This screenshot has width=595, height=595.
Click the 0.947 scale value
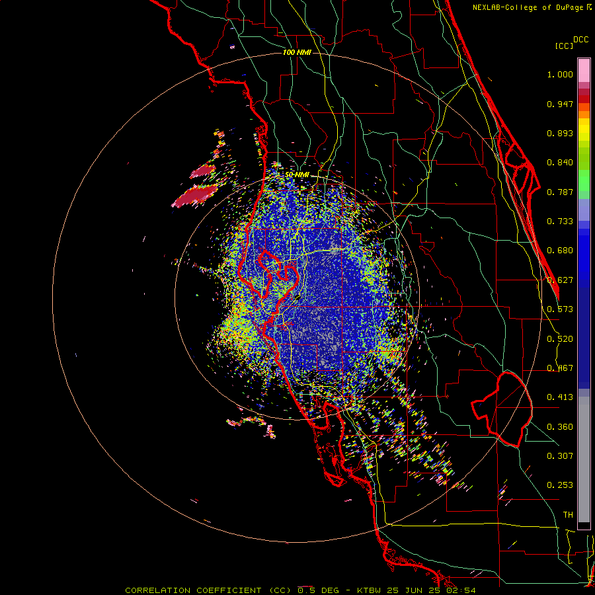click(x=560, y=104)
